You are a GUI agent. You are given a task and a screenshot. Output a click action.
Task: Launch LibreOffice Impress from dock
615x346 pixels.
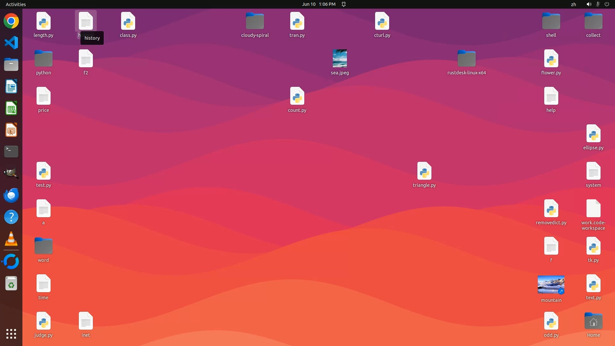pyautogui.click(x=11, y=130)
